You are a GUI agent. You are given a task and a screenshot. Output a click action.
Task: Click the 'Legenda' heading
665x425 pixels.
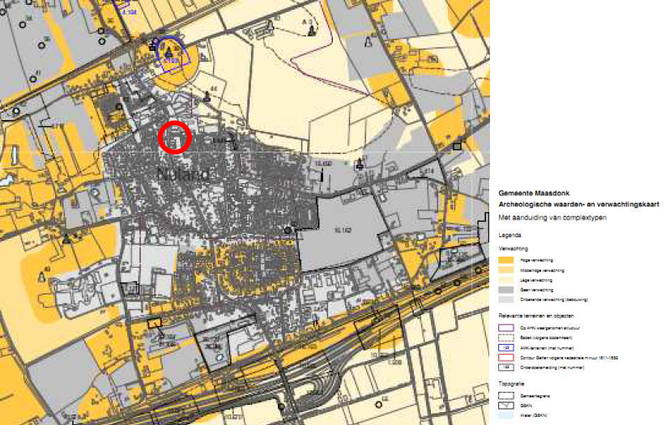point(509,236)
